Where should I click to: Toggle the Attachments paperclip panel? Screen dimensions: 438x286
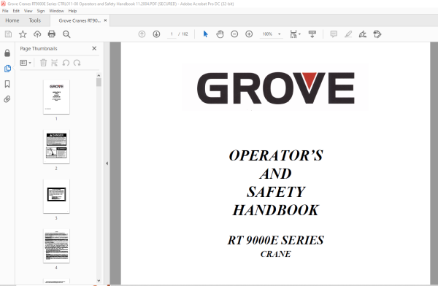point(7,99)
